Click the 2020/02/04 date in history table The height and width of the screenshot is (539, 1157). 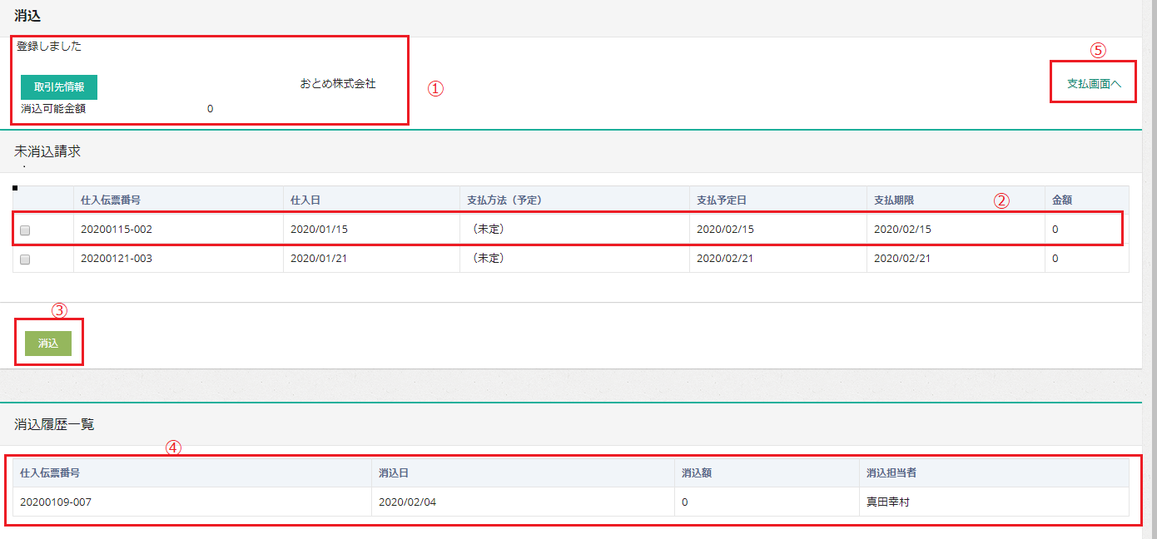[x=407, y=502]
